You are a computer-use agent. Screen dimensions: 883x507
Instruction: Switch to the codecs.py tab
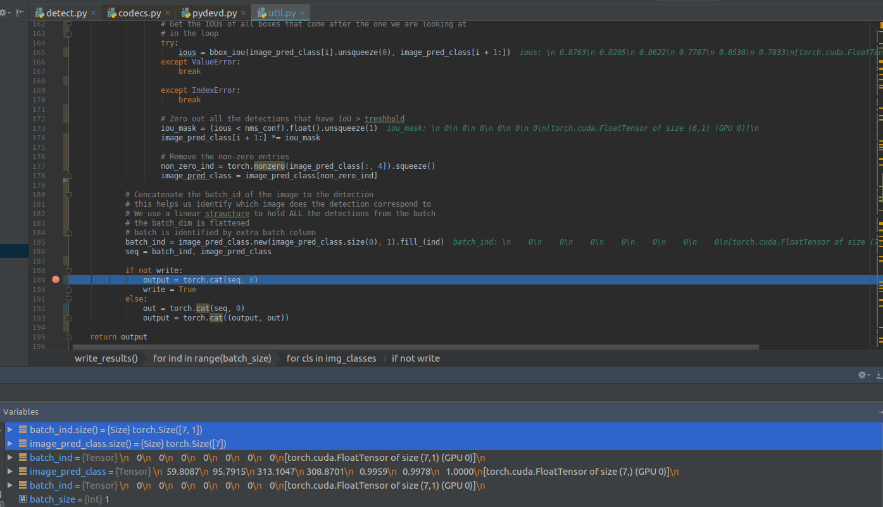click(139, 13)
